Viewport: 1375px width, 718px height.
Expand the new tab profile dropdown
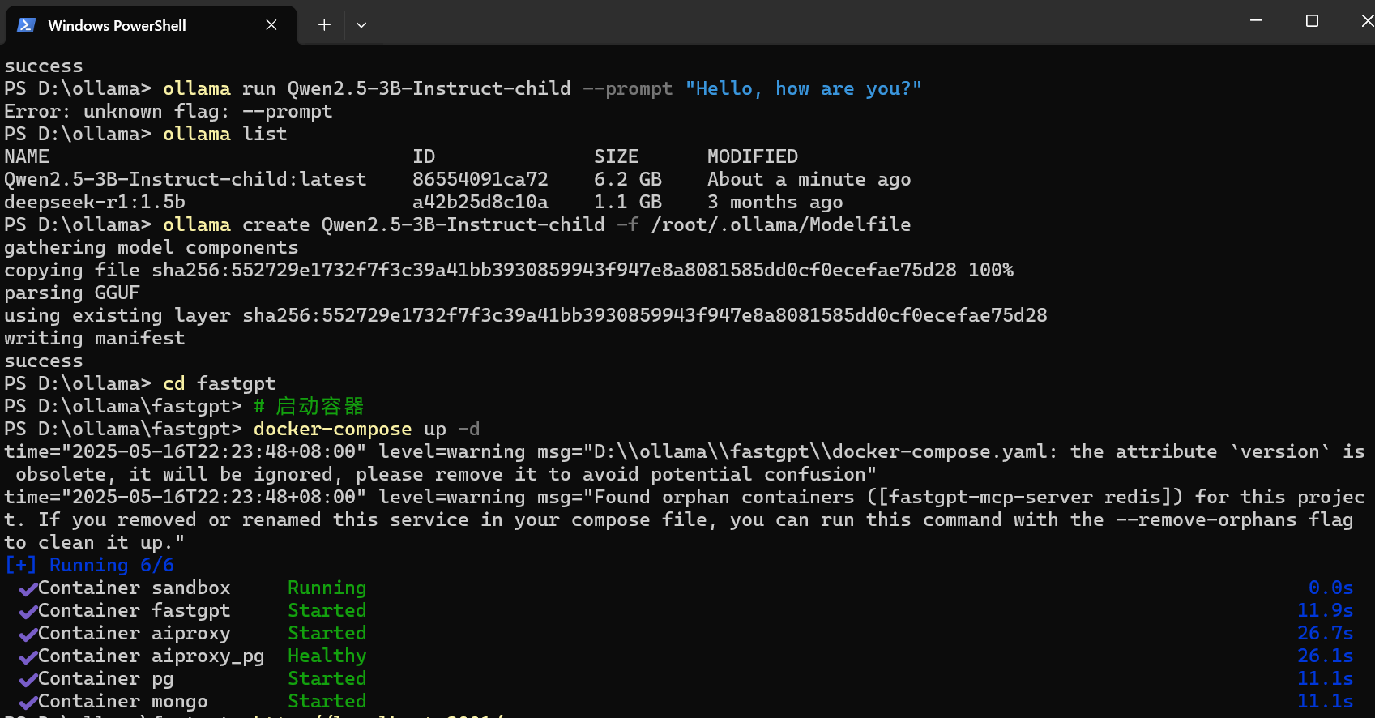click(361, 25)
